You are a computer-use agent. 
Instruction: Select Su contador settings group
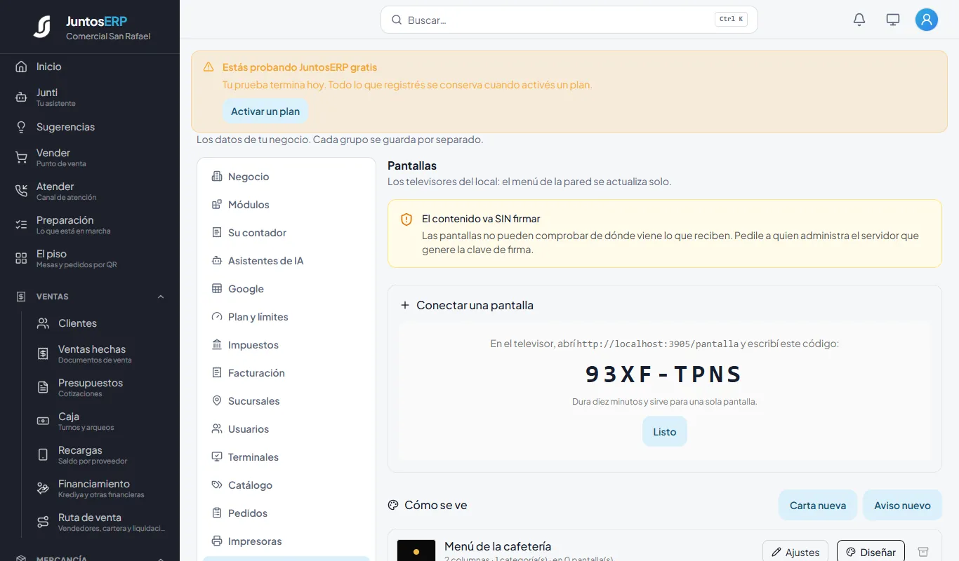[x=286, y=233]
